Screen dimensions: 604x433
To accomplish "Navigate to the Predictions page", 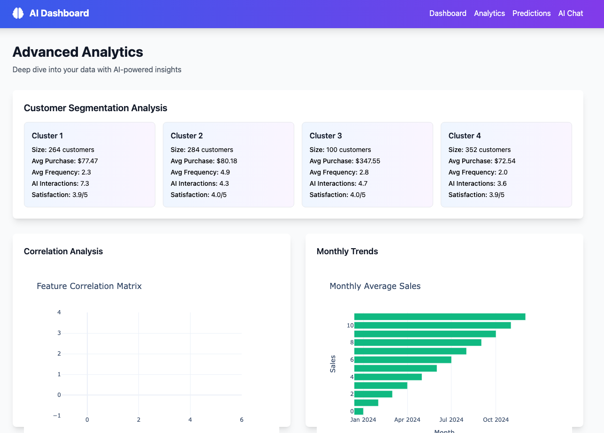I will 531,13.
